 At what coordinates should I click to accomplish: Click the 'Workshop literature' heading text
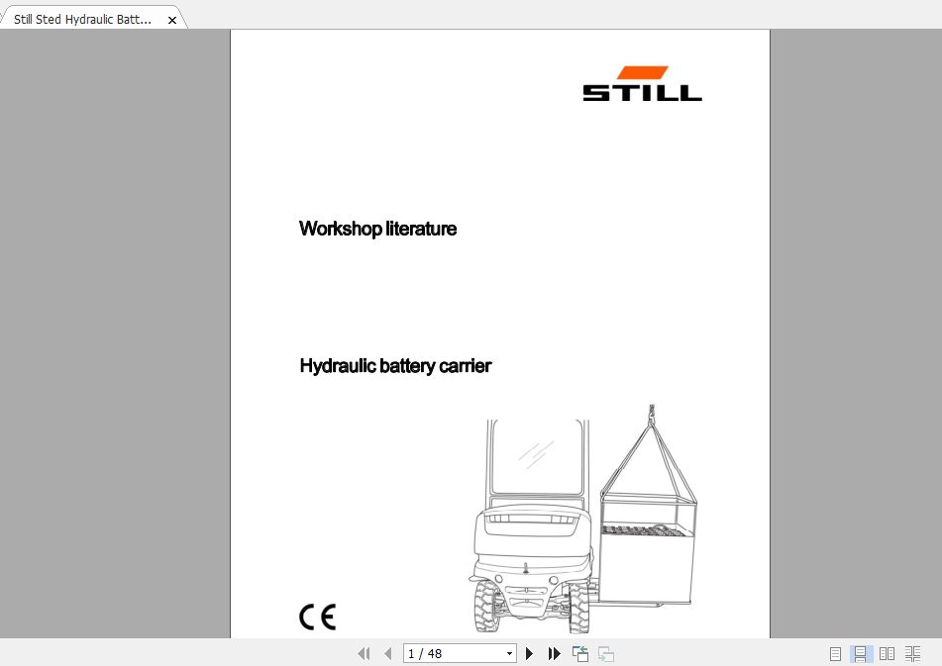tap(377, 229)
